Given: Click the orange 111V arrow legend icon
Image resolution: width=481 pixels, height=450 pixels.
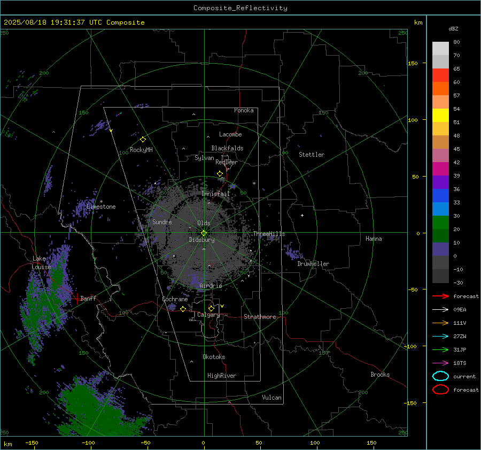Looking at the screenshot, I should (440, 323).
